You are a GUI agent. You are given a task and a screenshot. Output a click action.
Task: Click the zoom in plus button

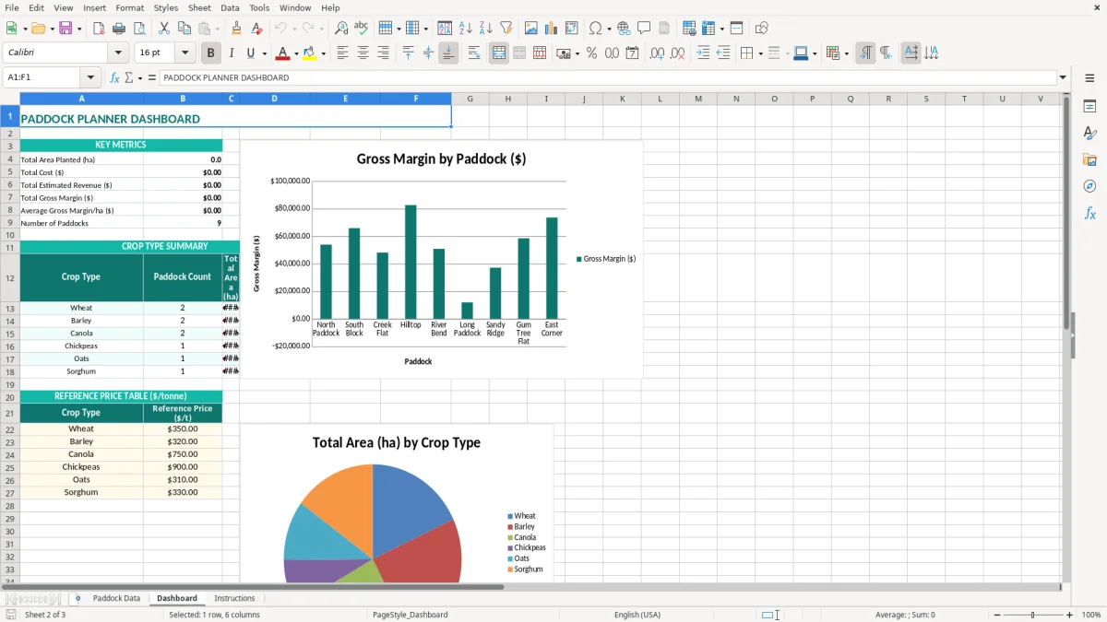click(1070, 615)
